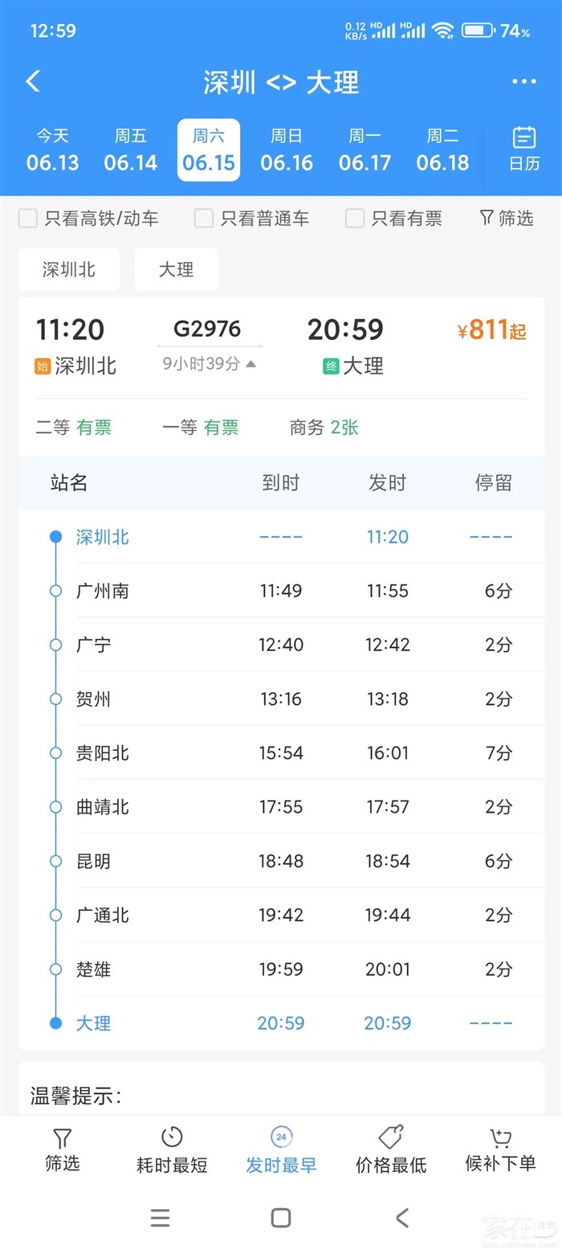Tap the 深圳北 station filter button
This screenshot has height=1250, width=562.
pyautogui.click(x=69, y=269)
